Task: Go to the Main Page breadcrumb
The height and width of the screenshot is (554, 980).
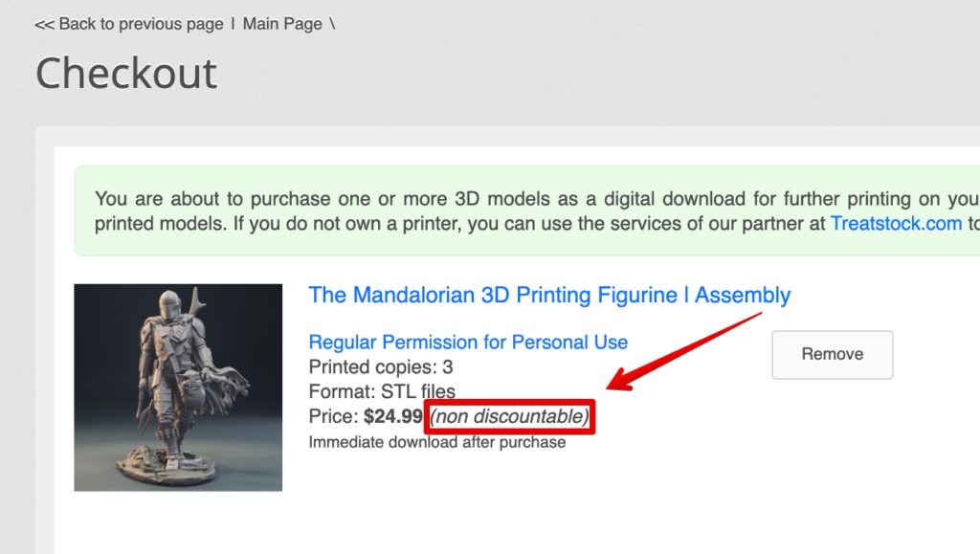Action: [282, 24]
